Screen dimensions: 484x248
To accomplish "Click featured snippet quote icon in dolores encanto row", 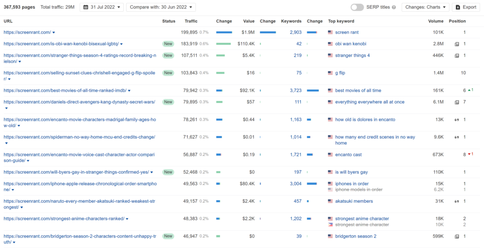I will [457, 120].
